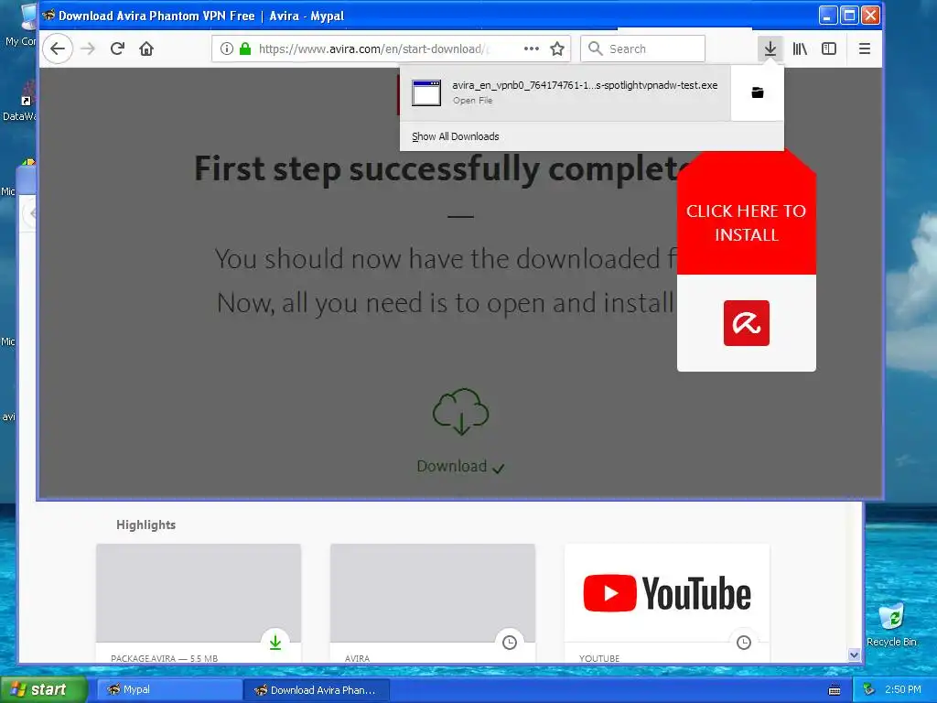Viewport: 937px width, 703px height.
Task: Click the forward navigation arrow
Action: click(x=88, y=49)
